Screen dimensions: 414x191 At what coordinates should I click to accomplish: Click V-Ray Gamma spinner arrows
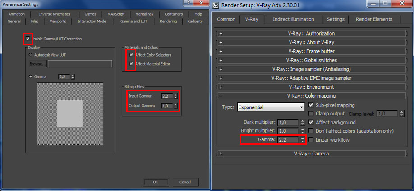[x=303, y=140]
